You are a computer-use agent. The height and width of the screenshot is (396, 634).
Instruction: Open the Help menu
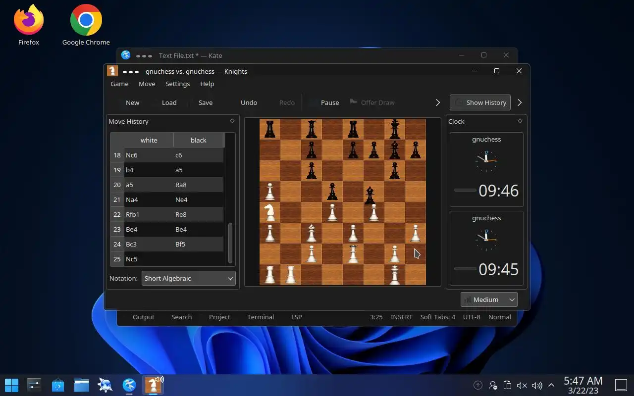(207, 84)
